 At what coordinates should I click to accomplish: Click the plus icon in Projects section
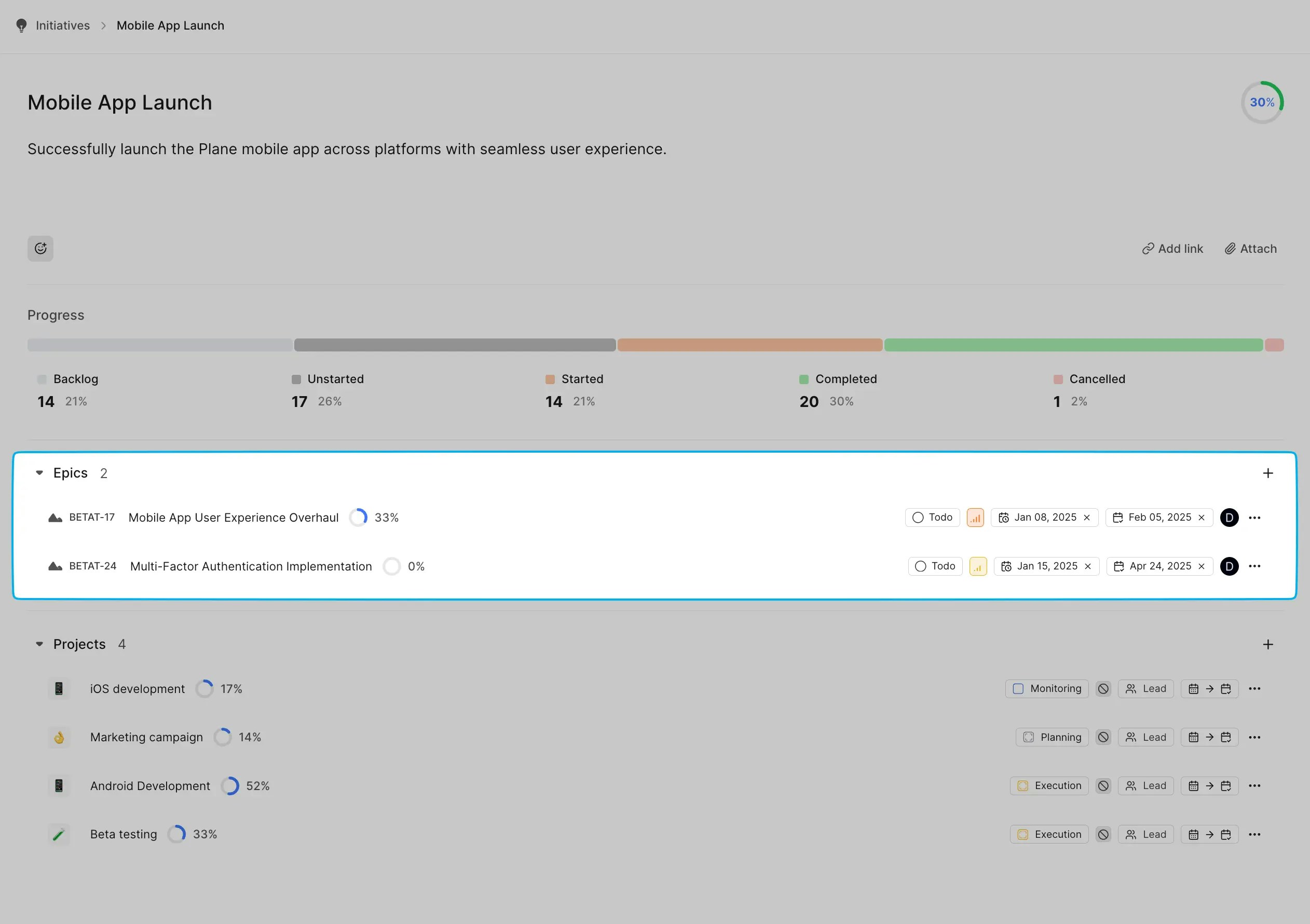coord(1268,644)
